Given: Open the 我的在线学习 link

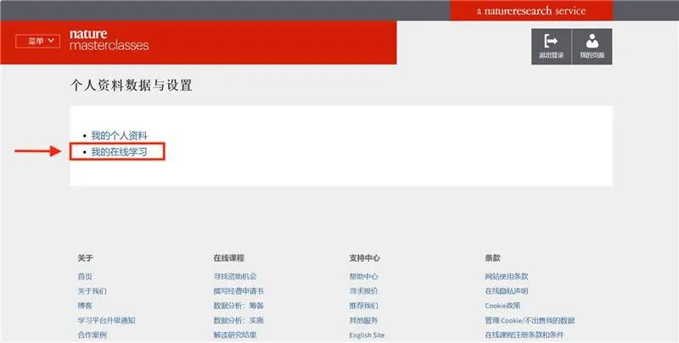Looking at the screenshot, I should pyautogui.click(x=119, y=152).
